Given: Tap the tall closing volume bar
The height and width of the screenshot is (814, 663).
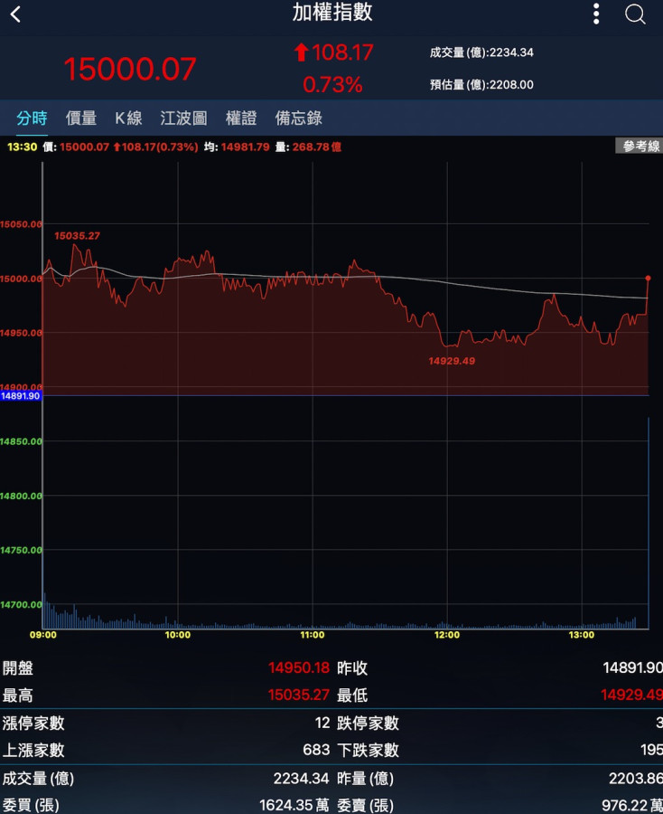Looking at the screenshot, I should (x=649, y=523).
